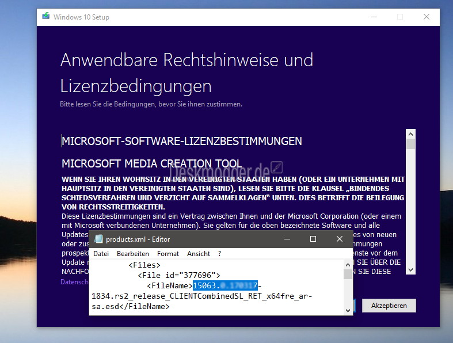Click the Editor scroll-down arrow

point(348,311)
